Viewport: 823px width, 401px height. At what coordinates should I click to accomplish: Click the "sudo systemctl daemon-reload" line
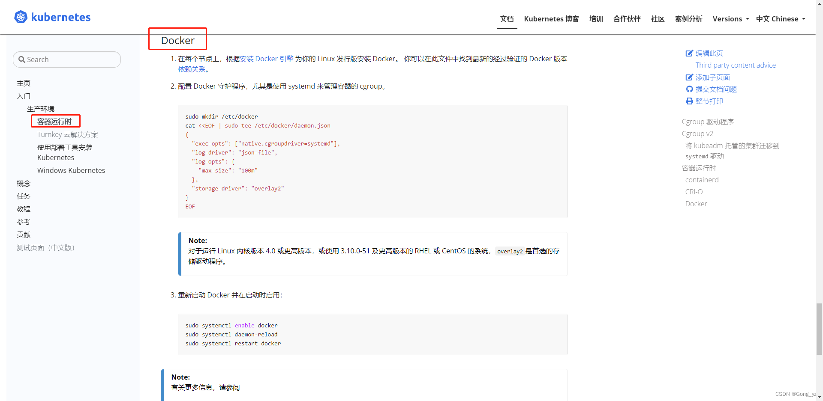pyautogui.click(x=231, y=334)
